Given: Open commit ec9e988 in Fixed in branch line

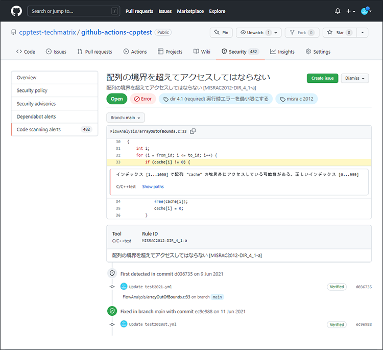Looking at the screenshot, I should point(203,312).
